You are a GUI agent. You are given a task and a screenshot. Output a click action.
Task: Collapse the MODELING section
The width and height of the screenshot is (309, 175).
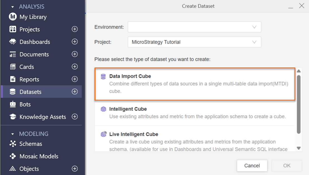[13, 134]
